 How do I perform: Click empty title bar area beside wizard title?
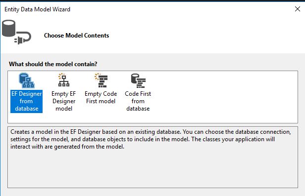[181, 9]
